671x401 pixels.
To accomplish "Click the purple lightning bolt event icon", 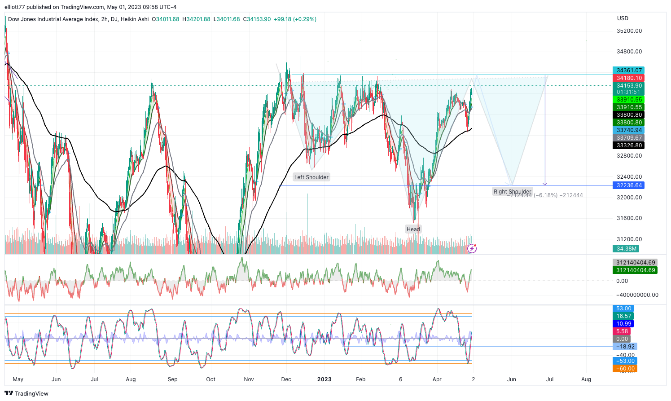I will point(472,248).
